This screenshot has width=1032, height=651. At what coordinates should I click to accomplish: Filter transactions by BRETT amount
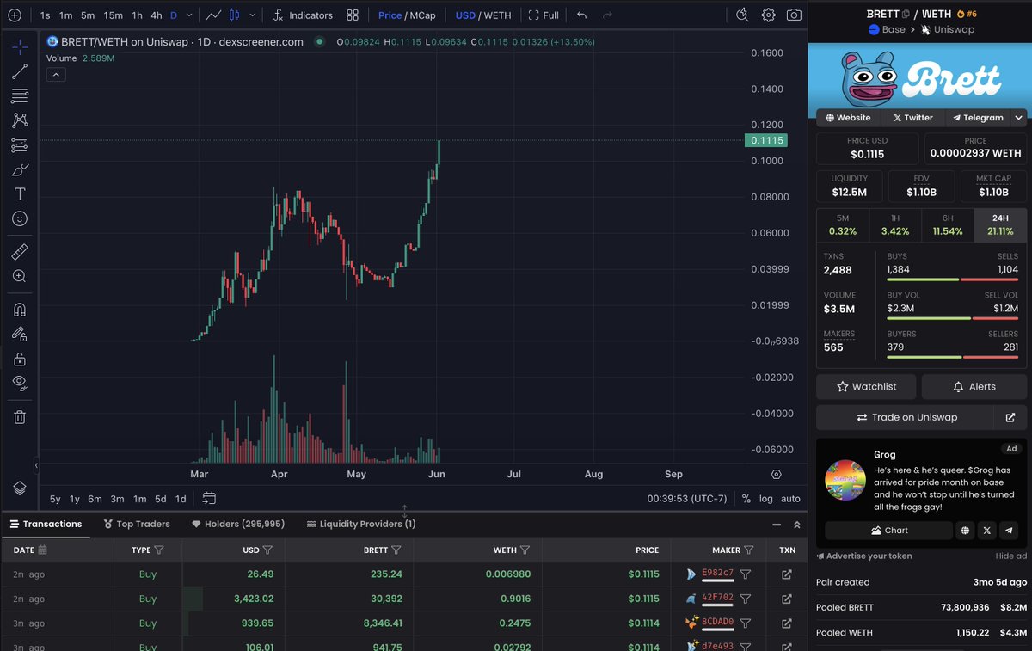[x=396, y=550]
